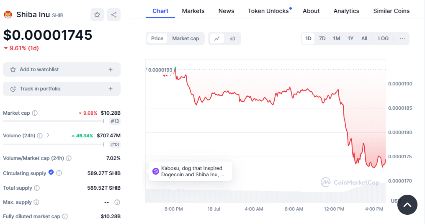Click the Volume (24h) info icon
Viewport: 425px width, 224px height.
click(40, 136)
